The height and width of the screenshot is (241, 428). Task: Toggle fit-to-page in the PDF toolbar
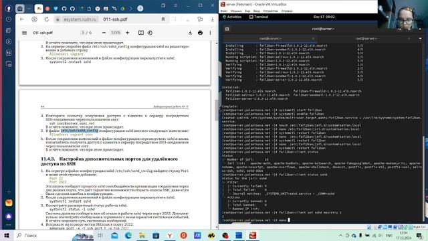[x=141, y=33]
